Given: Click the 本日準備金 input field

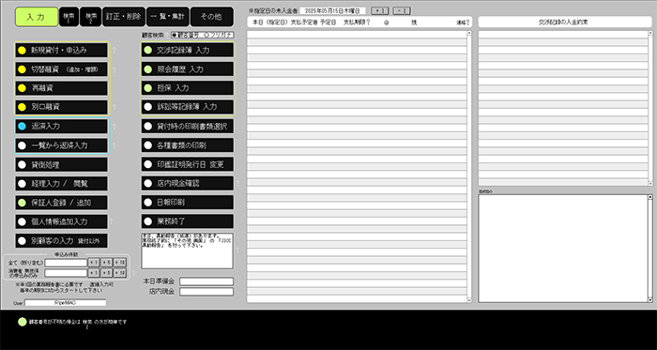Looking at the screenshot, I should 206,282.
